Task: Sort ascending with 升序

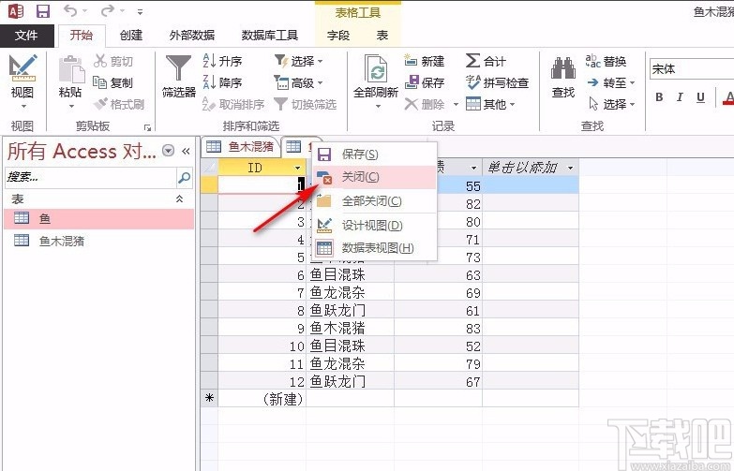Action: 222,61
